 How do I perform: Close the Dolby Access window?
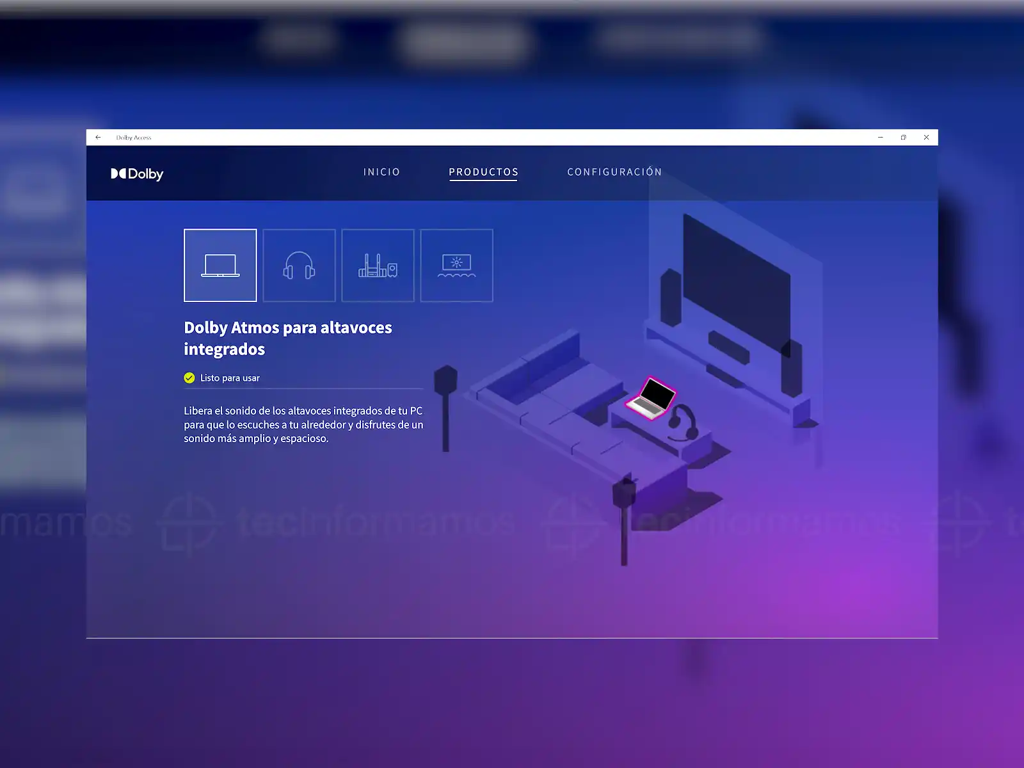tap(926, 138)
